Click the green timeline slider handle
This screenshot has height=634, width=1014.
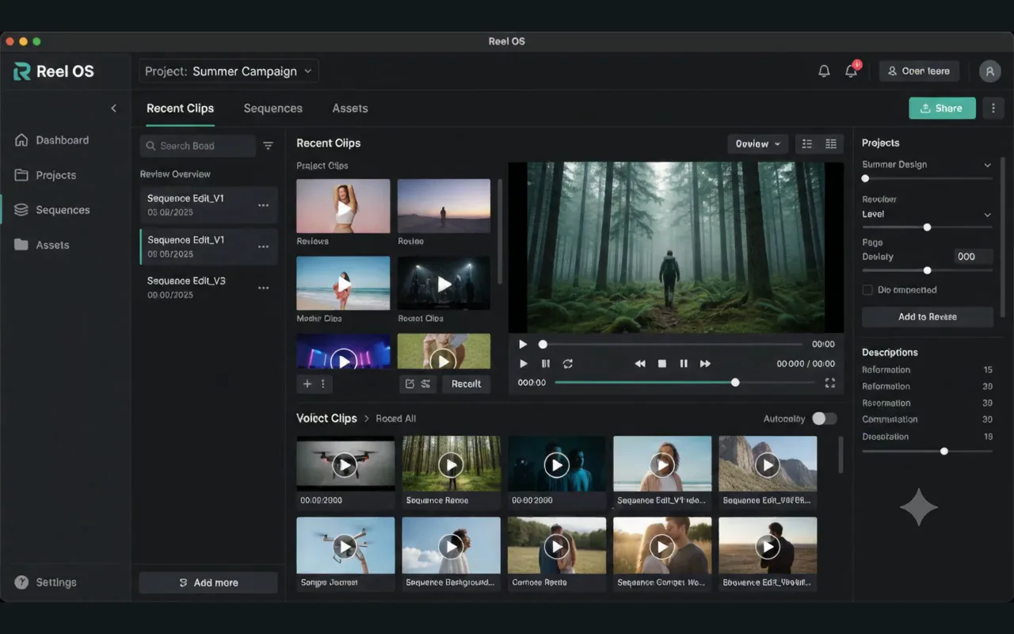[x=735, y=383]
